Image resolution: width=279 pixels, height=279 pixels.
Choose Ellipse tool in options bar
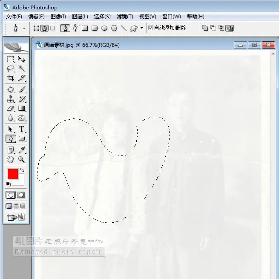pyautogui.click(x=104, y=28)
